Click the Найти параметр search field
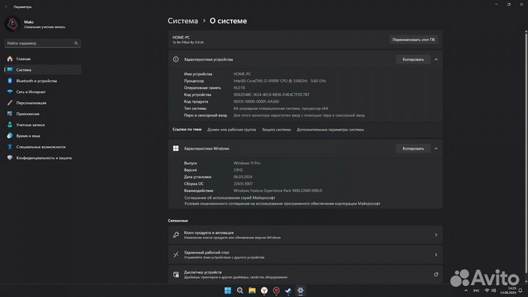Viewport: 528px width, 297px height. [x=43, y=43]
